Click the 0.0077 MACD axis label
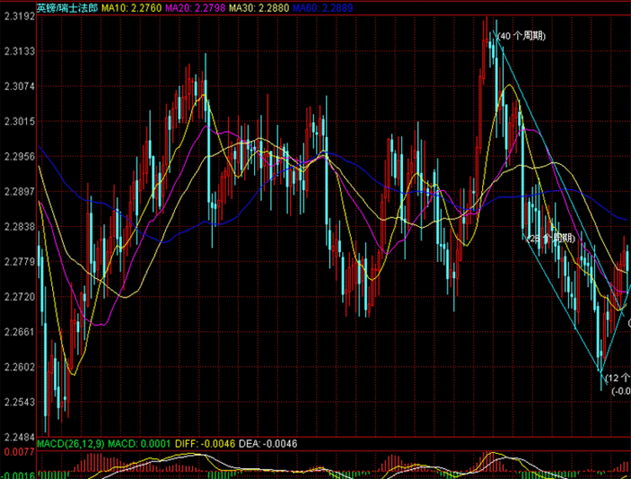Viewport: 631px width, 479px height. pos(18,452)
